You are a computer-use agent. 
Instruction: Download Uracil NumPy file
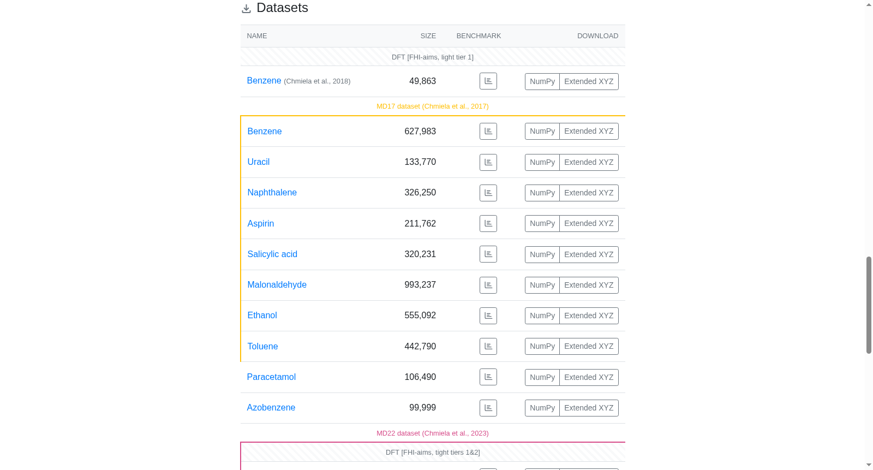click(x=542, y=162)
